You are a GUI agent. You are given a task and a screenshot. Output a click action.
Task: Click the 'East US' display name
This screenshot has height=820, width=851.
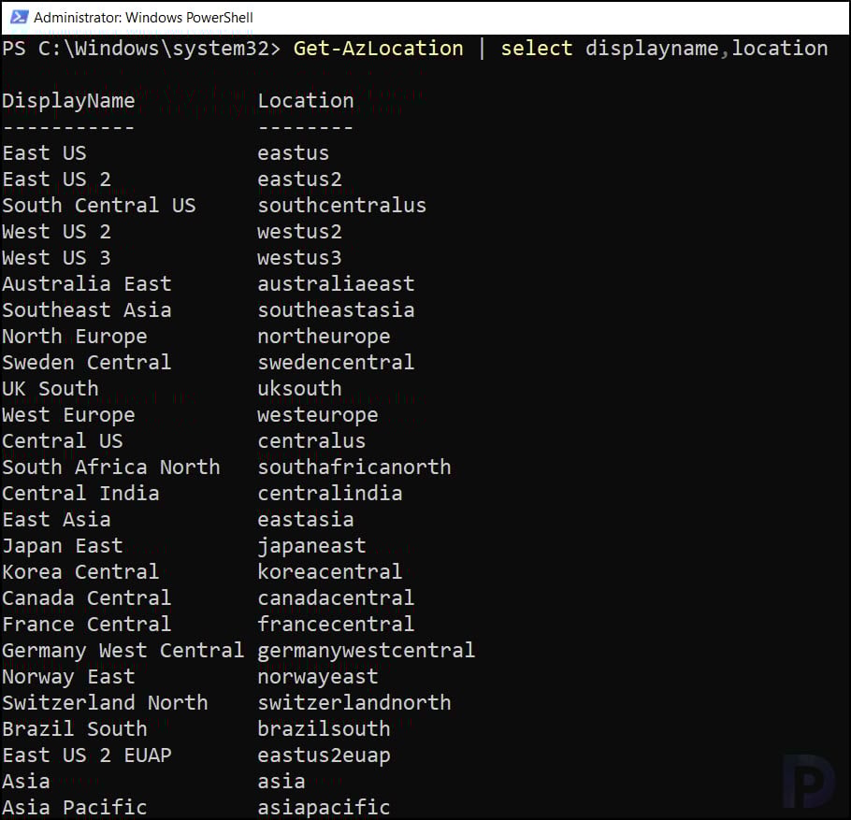(45, 153)
